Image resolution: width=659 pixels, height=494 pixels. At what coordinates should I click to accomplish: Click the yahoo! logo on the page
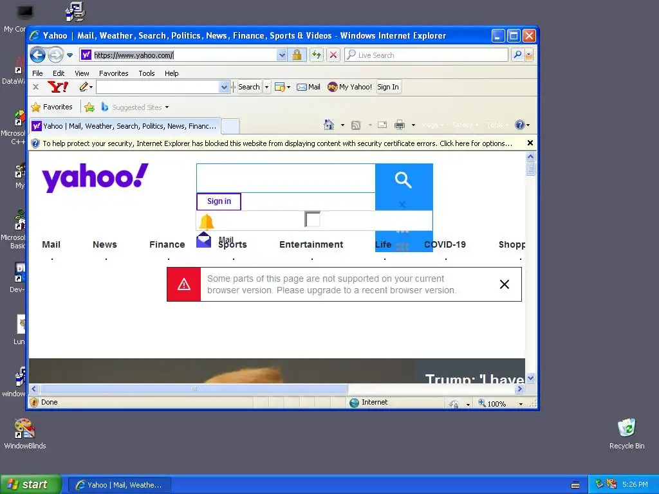point(95,178)
